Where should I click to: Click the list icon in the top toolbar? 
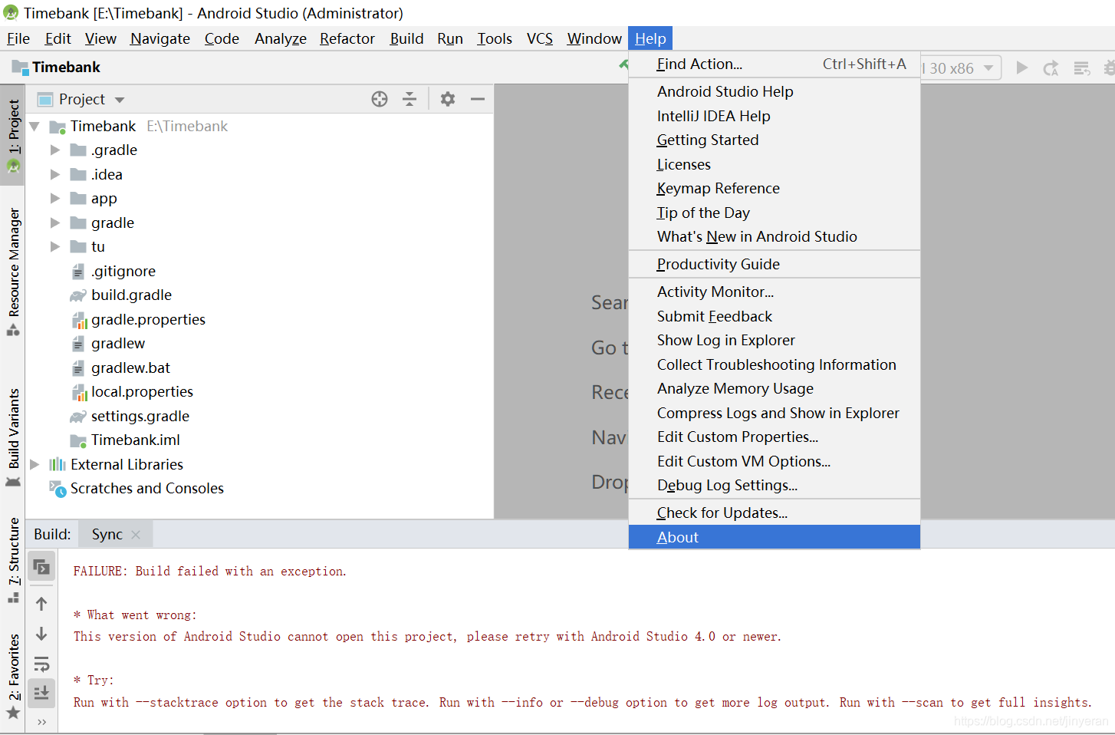coord(1082,68)
